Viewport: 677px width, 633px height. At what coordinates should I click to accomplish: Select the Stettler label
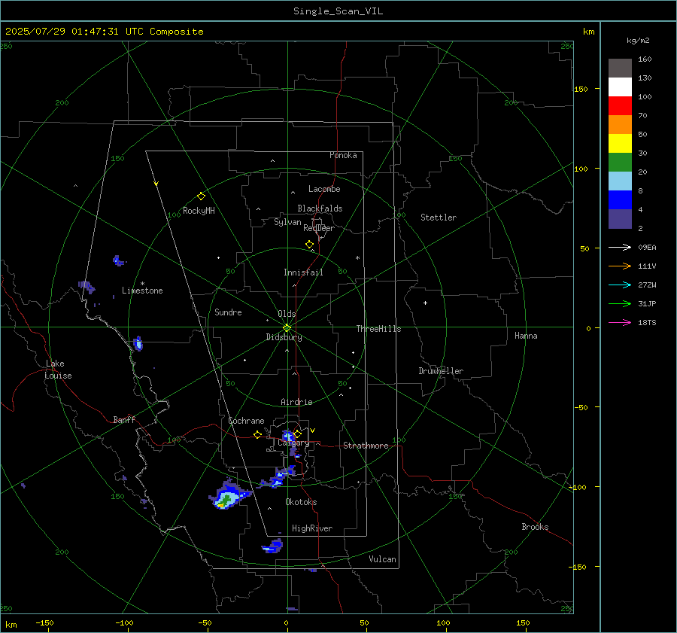(x=439, y=218)
